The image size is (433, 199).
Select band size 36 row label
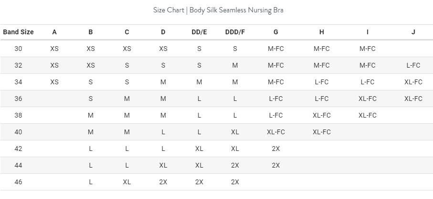[18, 99]
